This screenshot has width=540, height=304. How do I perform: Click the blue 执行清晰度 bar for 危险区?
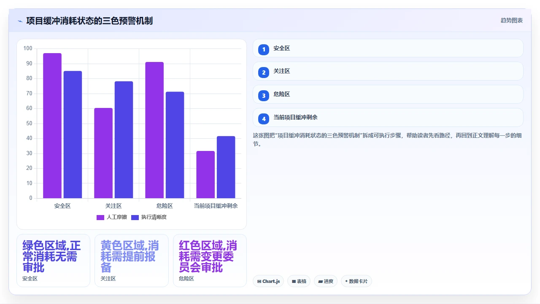175,145
